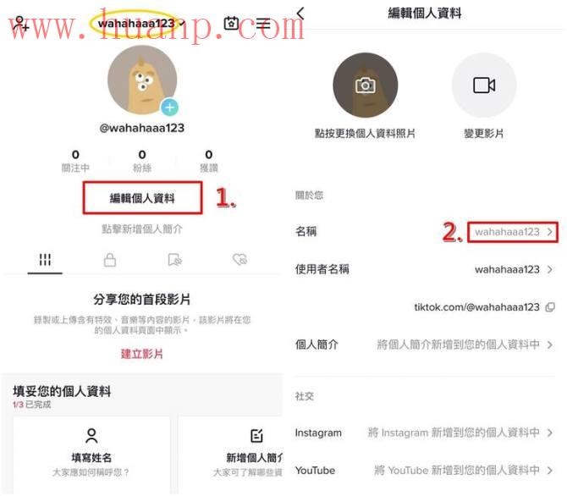The height and width of the screenshot is (496, 567).
Task: Tap camera icon to change profile photo
Action: pos(366,85)
